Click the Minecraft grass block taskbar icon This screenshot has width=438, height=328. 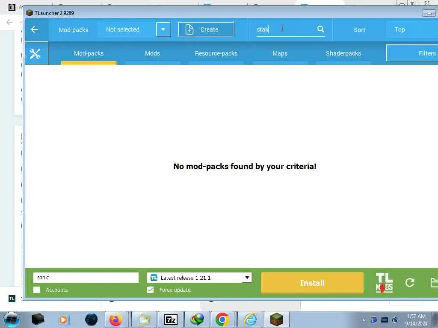277,319
